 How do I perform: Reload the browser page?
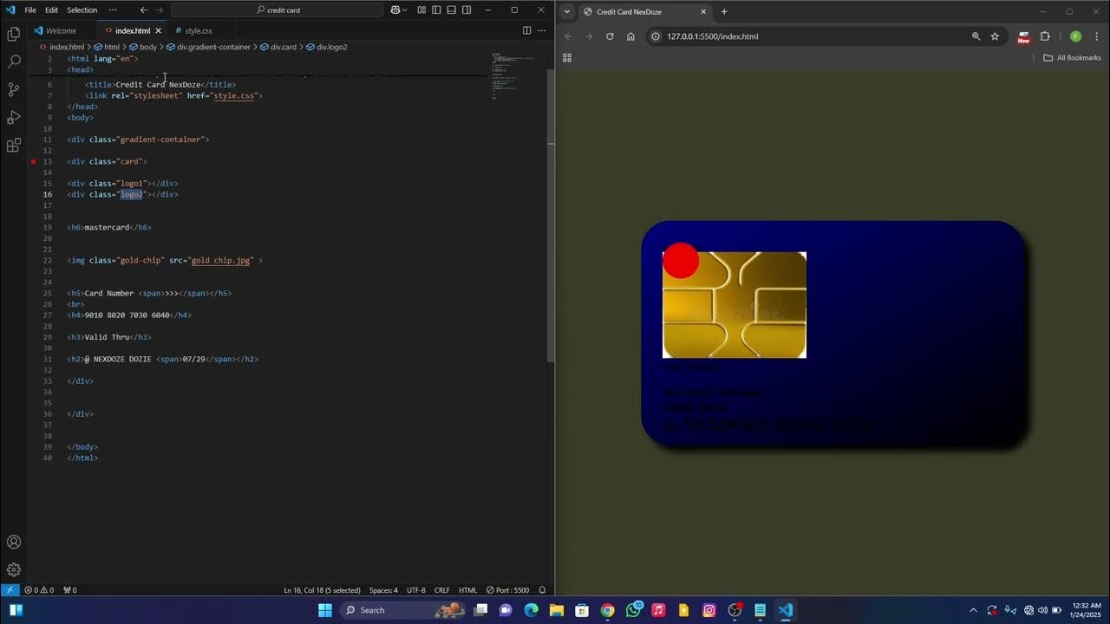(x=610, y=36)
